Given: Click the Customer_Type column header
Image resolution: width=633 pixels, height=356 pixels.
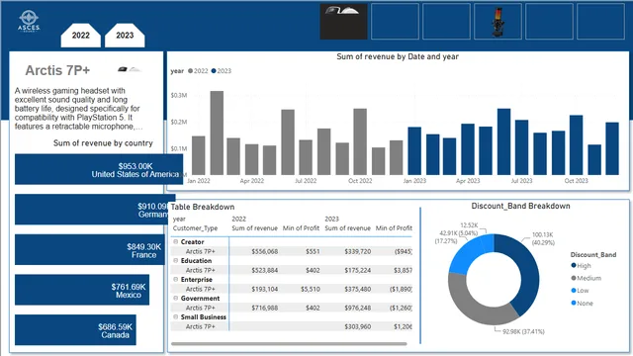Looking at the screenshot, I should (x=195, y=228).
